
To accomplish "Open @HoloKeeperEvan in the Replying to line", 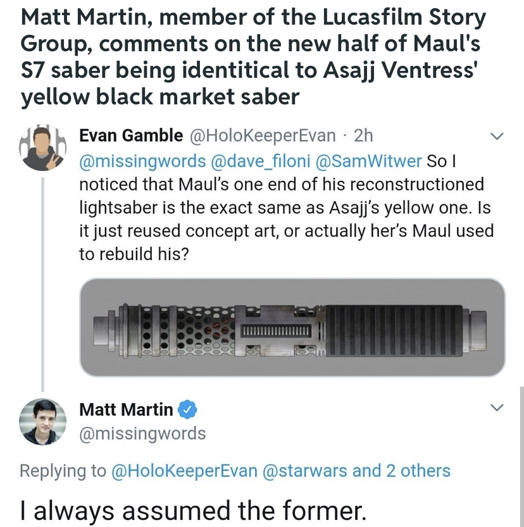I will click(184, 471).
